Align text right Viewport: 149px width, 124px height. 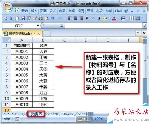click(81, 18)
